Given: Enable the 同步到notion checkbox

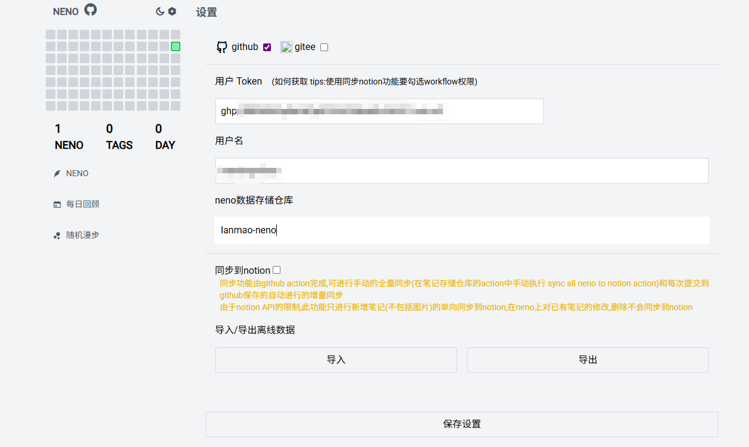Looking at the screenshot, I should pos(276,270).
